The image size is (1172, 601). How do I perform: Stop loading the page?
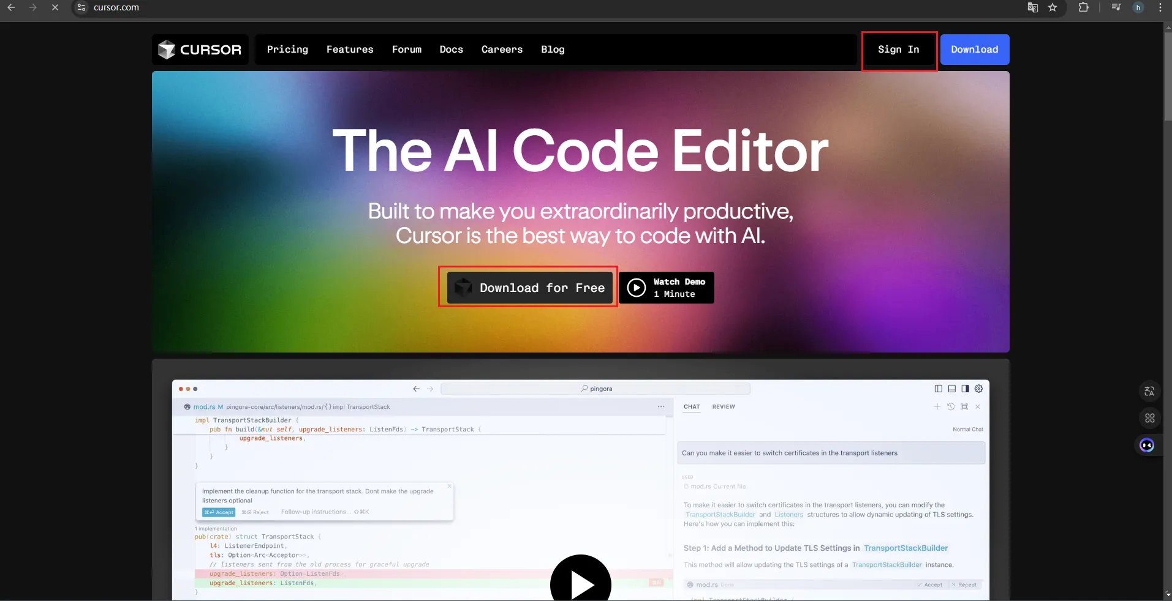point(55,7)
